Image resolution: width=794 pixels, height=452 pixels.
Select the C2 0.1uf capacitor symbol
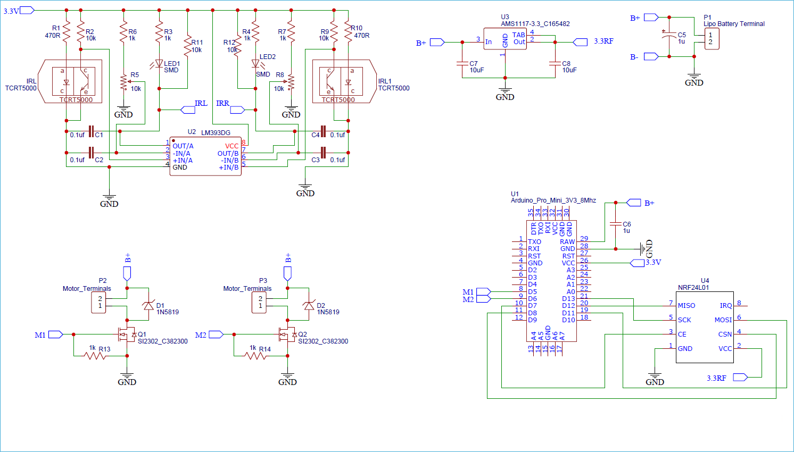pos(91,153)
